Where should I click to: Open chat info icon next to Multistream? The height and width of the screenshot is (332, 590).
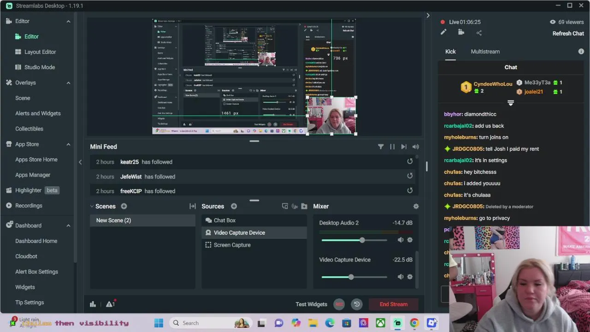581,52
